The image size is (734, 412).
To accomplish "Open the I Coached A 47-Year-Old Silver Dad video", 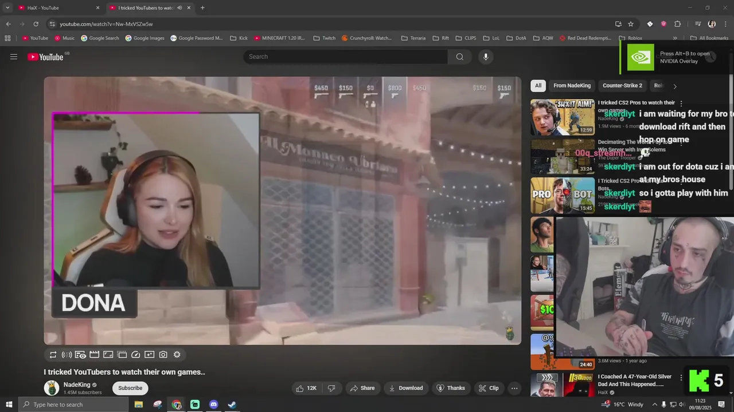I will click(634, 381).
